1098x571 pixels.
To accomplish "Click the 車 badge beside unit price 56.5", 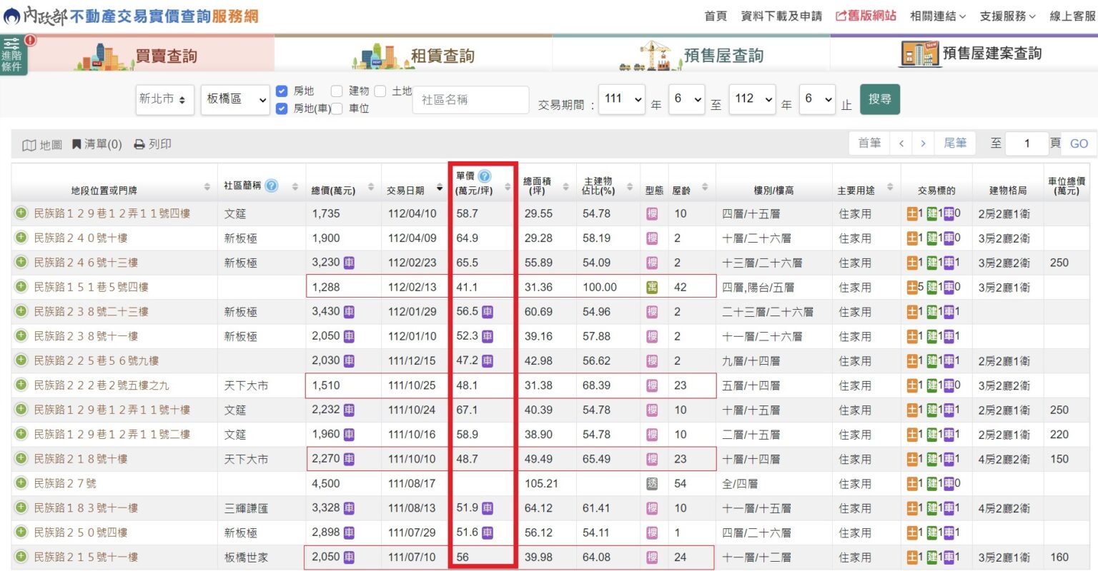I will (488, 312).
